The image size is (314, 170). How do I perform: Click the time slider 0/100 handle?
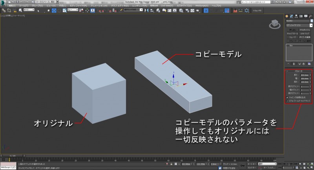(x=12, y=156)
